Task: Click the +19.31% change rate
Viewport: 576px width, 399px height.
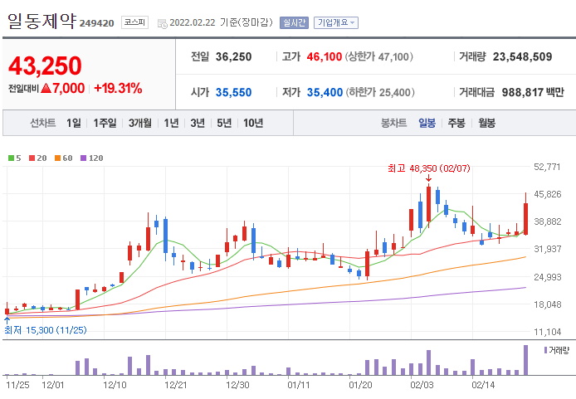Action: pyautogui.click(x=118, y=89)
